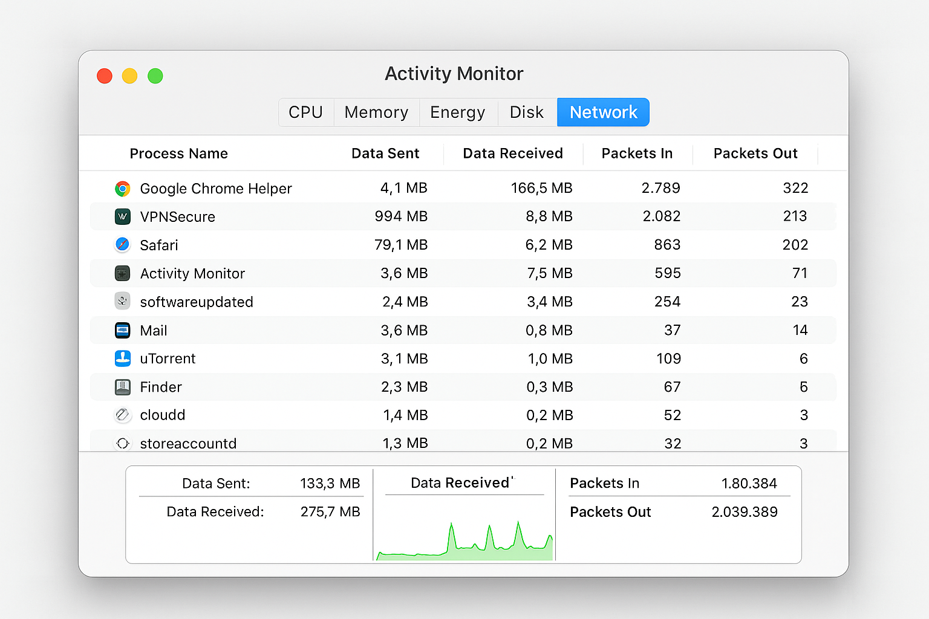Select the cloudd process name
Screen dimensions: 929x619
tap(163, 415)
